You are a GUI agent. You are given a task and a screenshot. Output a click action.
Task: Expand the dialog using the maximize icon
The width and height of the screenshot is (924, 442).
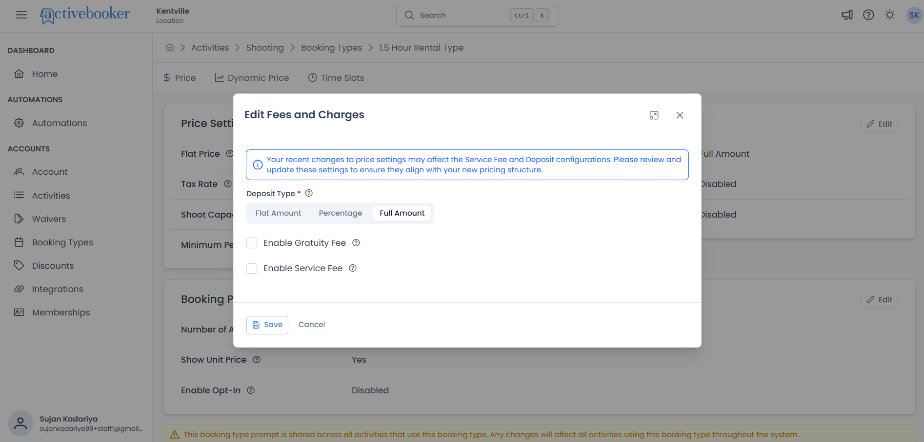[x=654, y=115]
